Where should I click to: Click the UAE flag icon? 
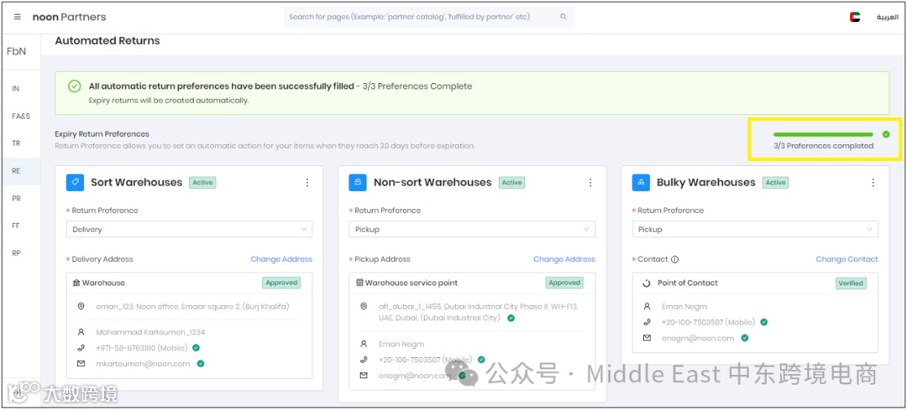[x=854, y=18]
